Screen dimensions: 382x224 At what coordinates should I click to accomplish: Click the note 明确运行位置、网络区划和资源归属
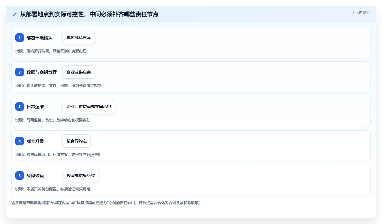51,51
